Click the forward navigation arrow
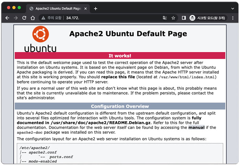Image resolution: width=240 pixels, height=165 pixels. 16,18
